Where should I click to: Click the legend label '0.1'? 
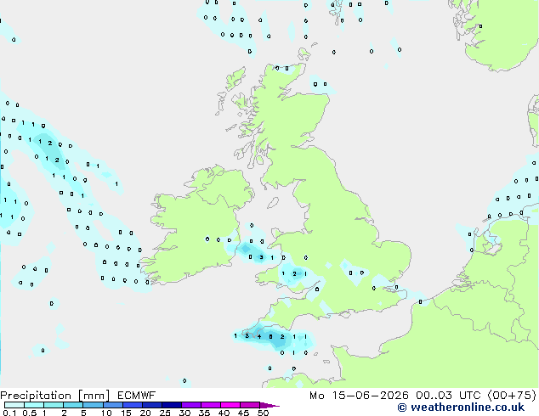point(9,413)
